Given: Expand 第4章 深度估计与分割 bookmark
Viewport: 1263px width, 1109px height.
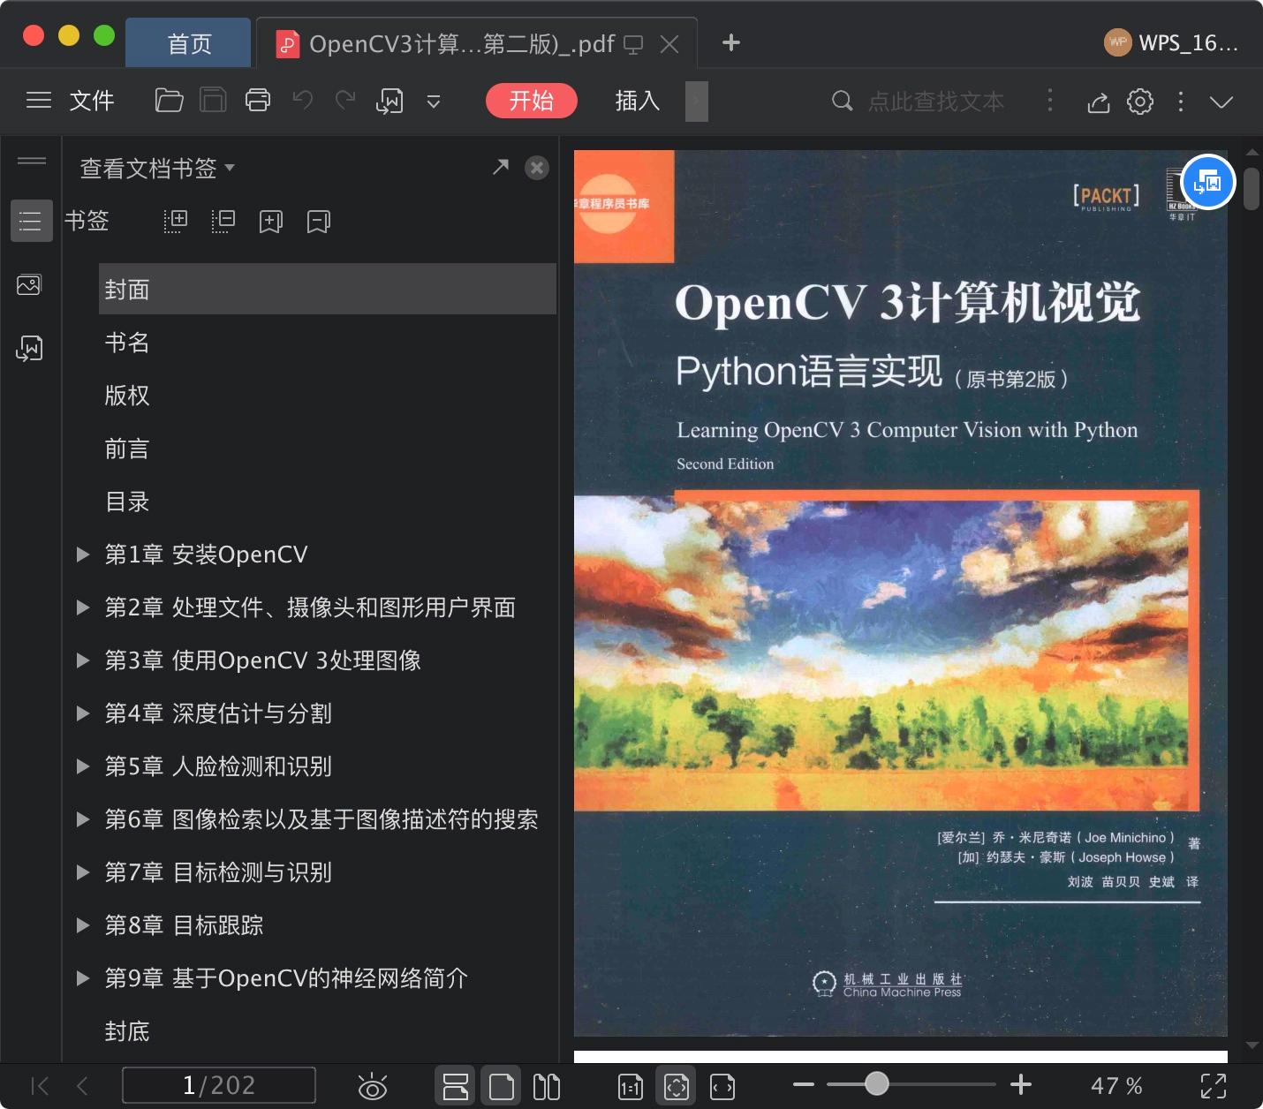Looking at the screenshot, I should 83,713.
